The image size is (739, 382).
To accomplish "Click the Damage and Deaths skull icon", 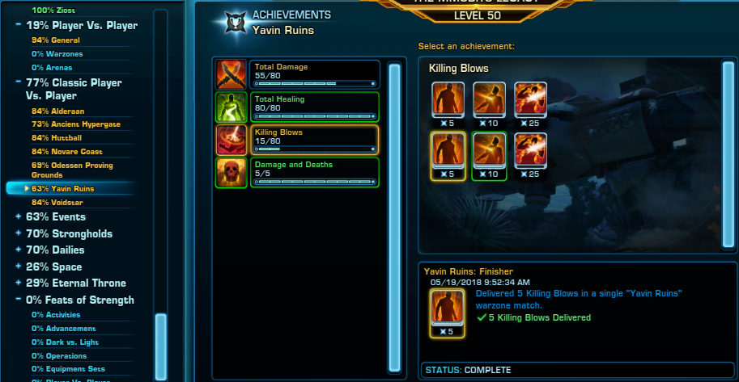I will click(231, 173).
